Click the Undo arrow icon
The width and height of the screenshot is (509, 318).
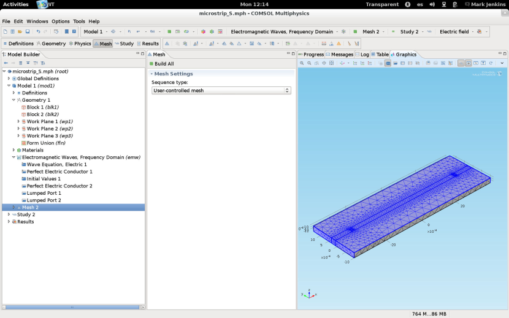38,32
